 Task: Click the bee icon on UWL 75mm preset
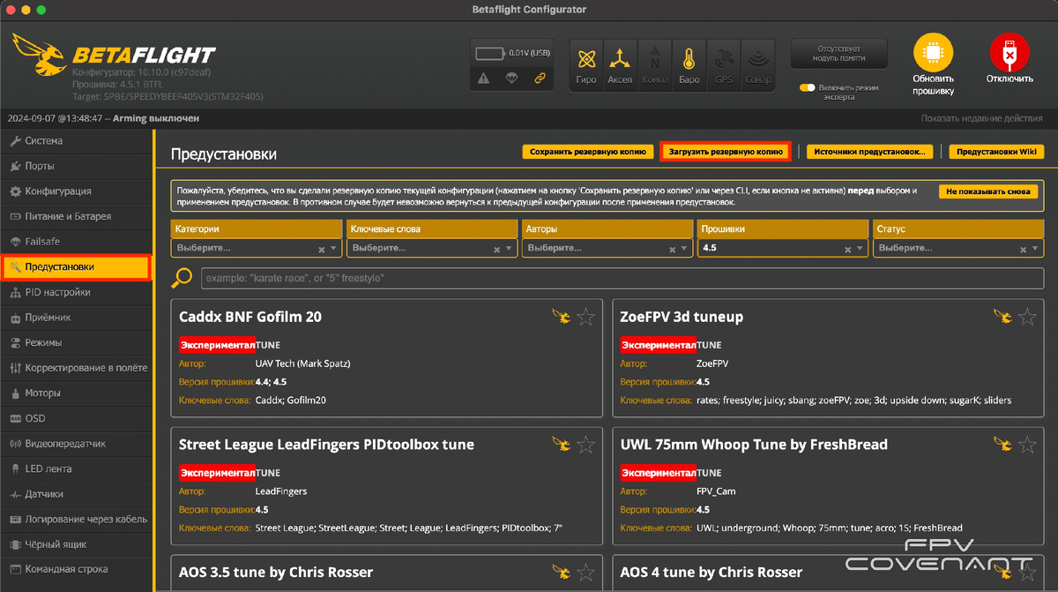tap(1002, 445)
